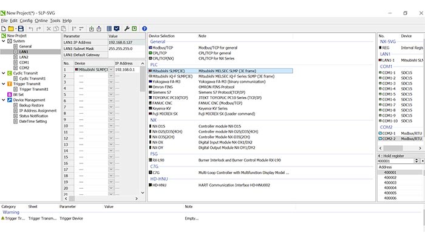Select the Bit Set tree icon
The image size is (425, 242).
8,94
